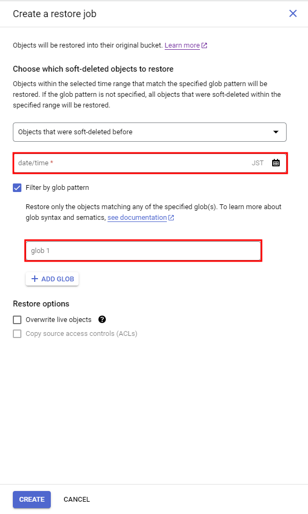Click the Create a restore job heading
308x514 pixels.
(55, 14)
